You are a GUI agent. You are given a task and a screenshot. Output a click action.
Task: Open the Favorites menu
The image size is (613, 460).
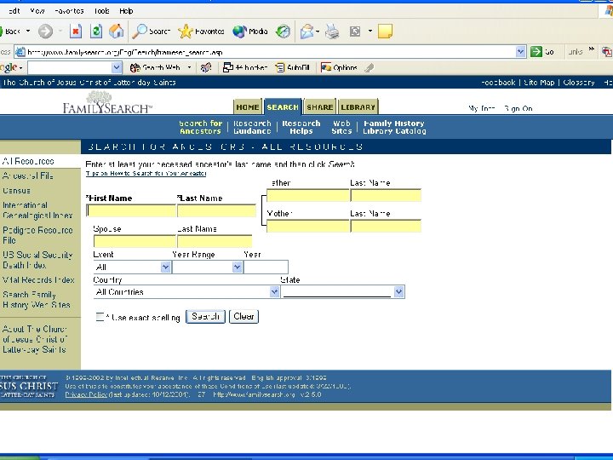[x=69, y=11]
